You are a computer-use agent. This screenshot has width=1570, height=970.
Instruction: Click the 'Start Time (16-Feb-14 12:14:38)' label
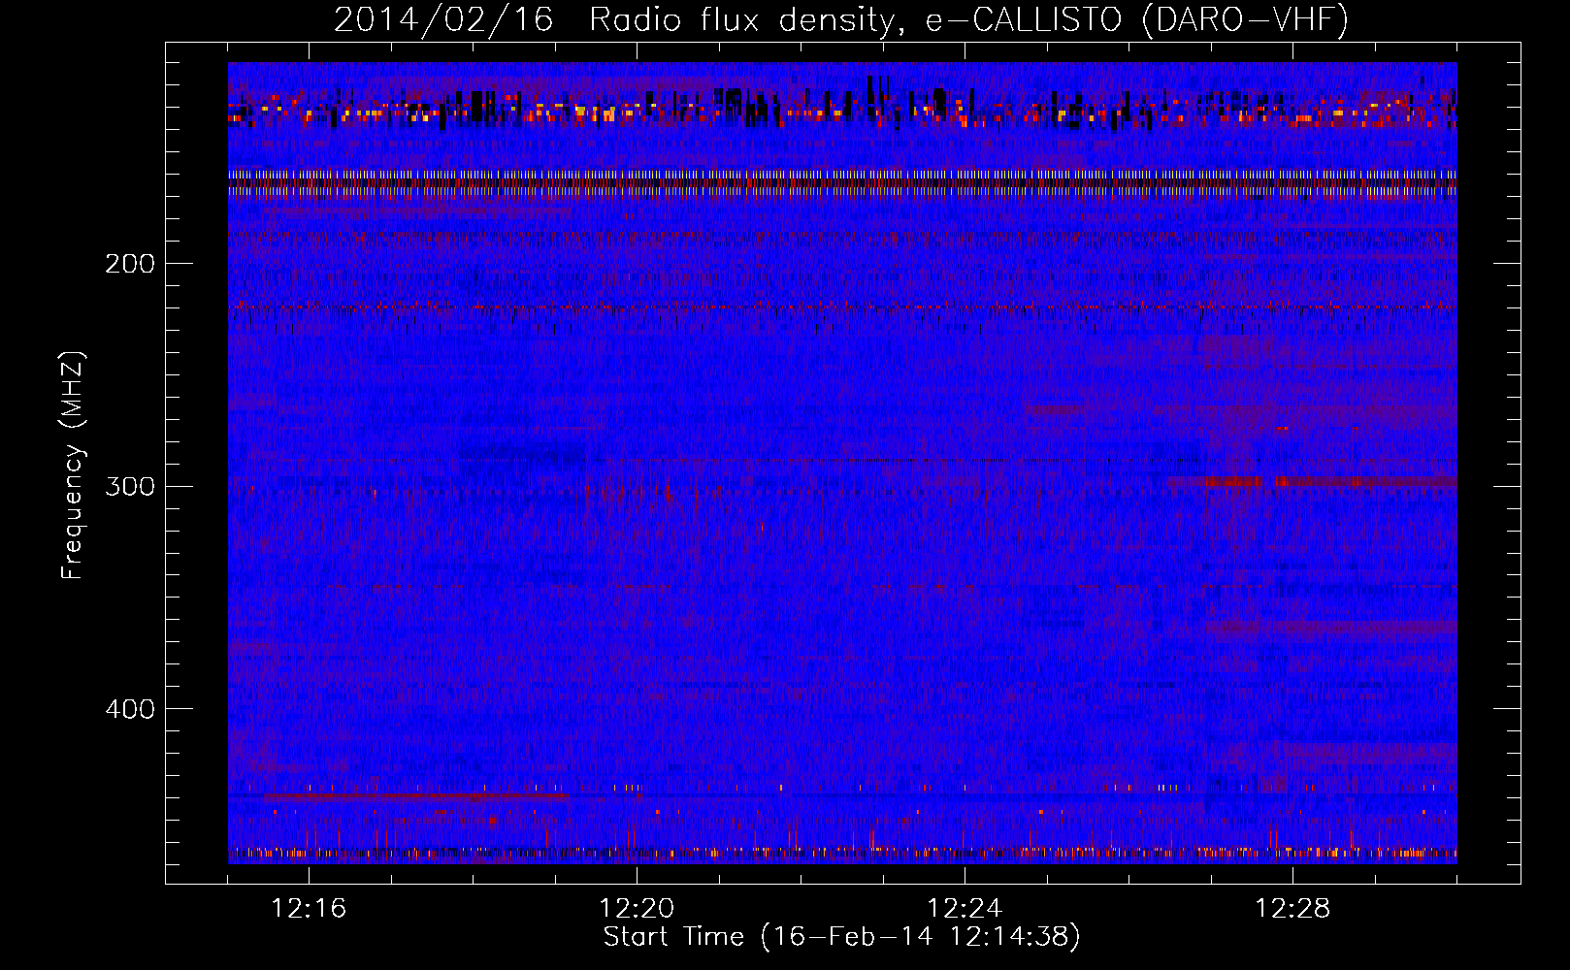tap(841, 937)
